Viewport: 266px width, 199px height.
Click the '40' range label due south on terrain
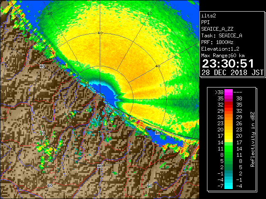pos(100,166)
